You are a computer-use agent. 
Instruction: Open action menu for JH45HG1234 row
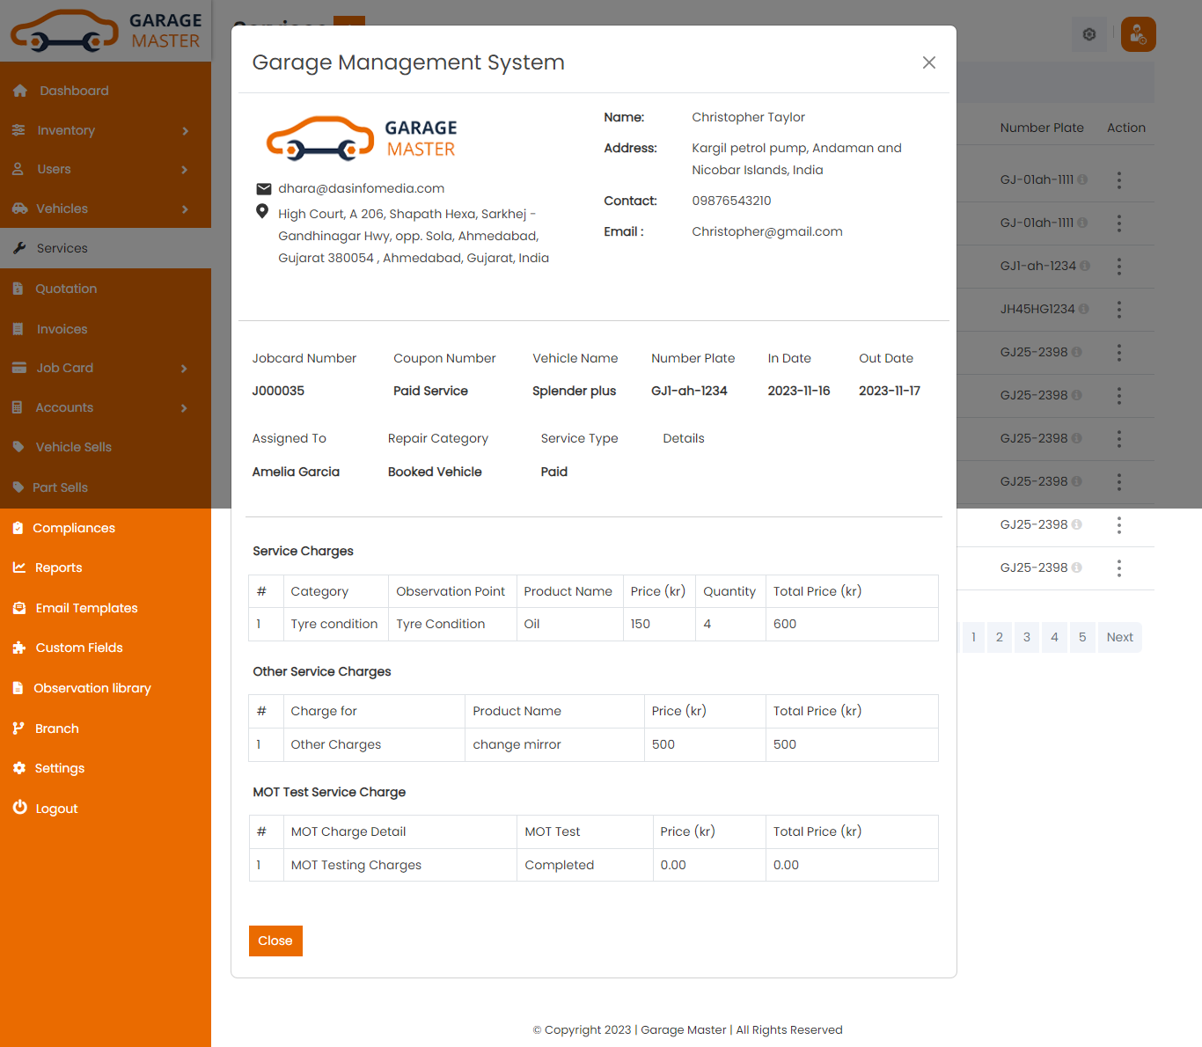pyautogui.click(x=1118, y=310)
